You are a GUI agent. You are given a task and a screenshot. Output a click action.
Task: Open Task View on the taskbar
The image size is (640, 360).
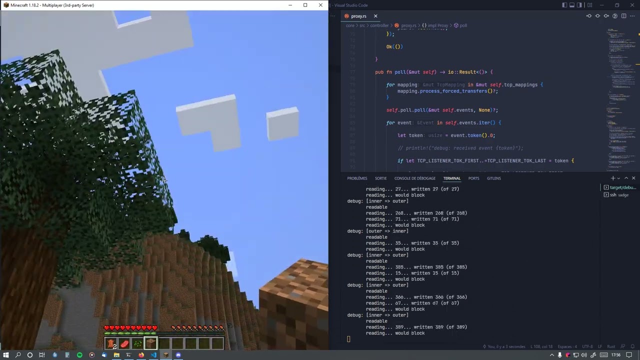(42, 355)
